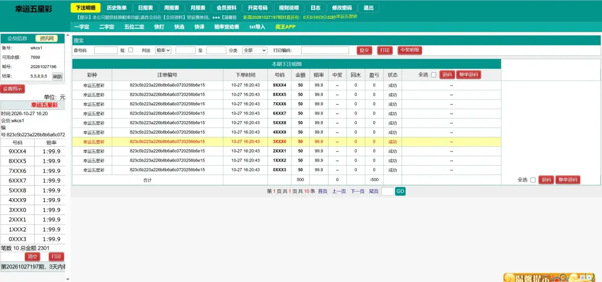Select the 8XXX5 row in bet table

coord(286,95)
